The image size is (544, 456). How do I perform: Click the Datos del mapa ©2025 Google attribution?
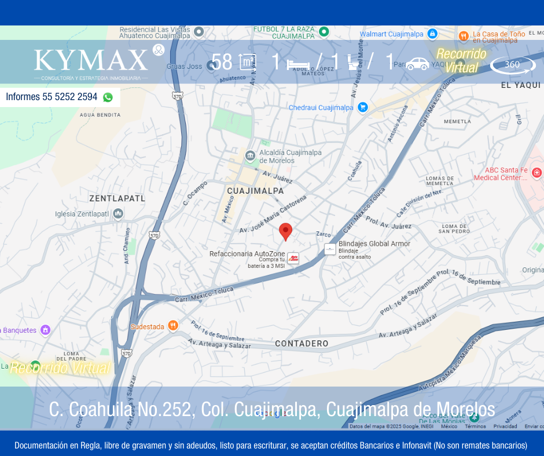click(x=391, y=426)
